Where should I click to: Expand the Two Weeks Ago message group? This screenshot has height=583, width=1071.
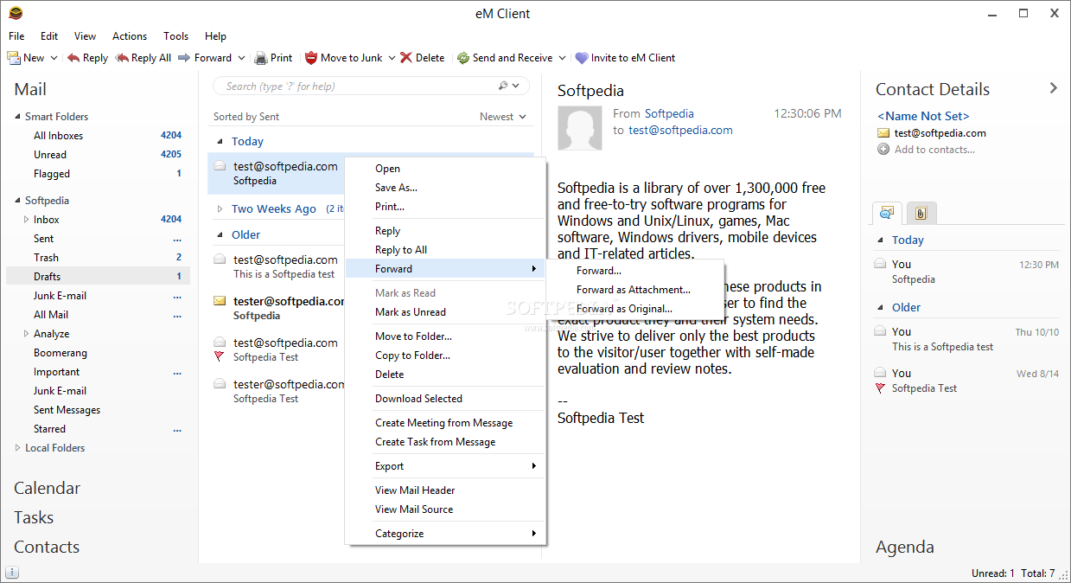tap(220, 208)
